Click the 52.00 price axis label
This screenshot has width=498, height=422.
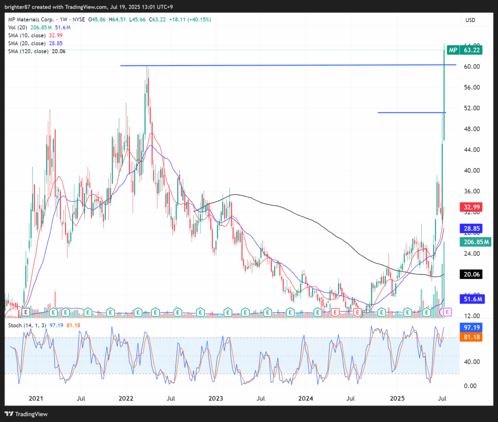[x=472, y=108]
